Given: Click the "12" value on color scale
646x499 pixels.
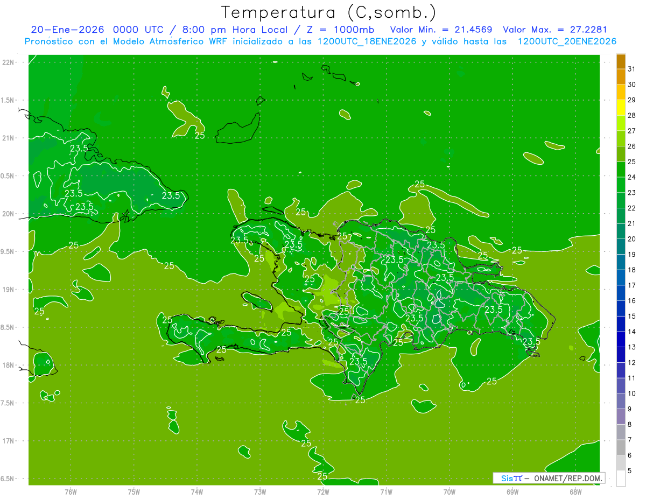Looking at the screenshot, I should 632,363.
